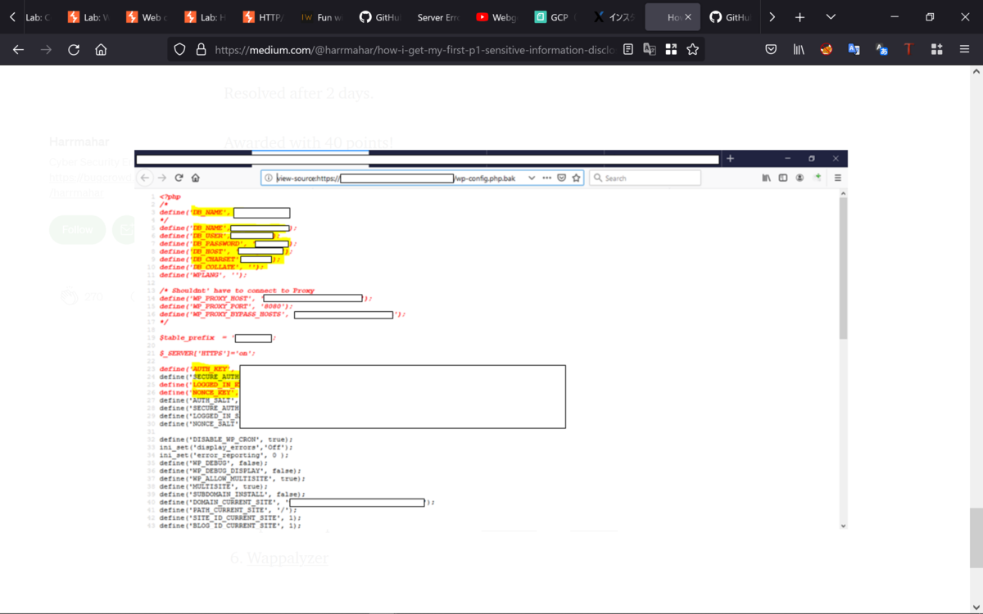Viewport: 983px width, 614px height.
Task: Open the browser home page
Action: coord(101,50)
